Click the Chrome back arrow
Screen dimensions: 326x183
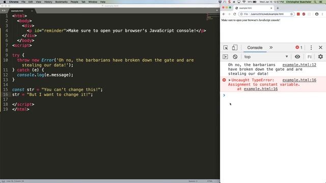(224, 14)
